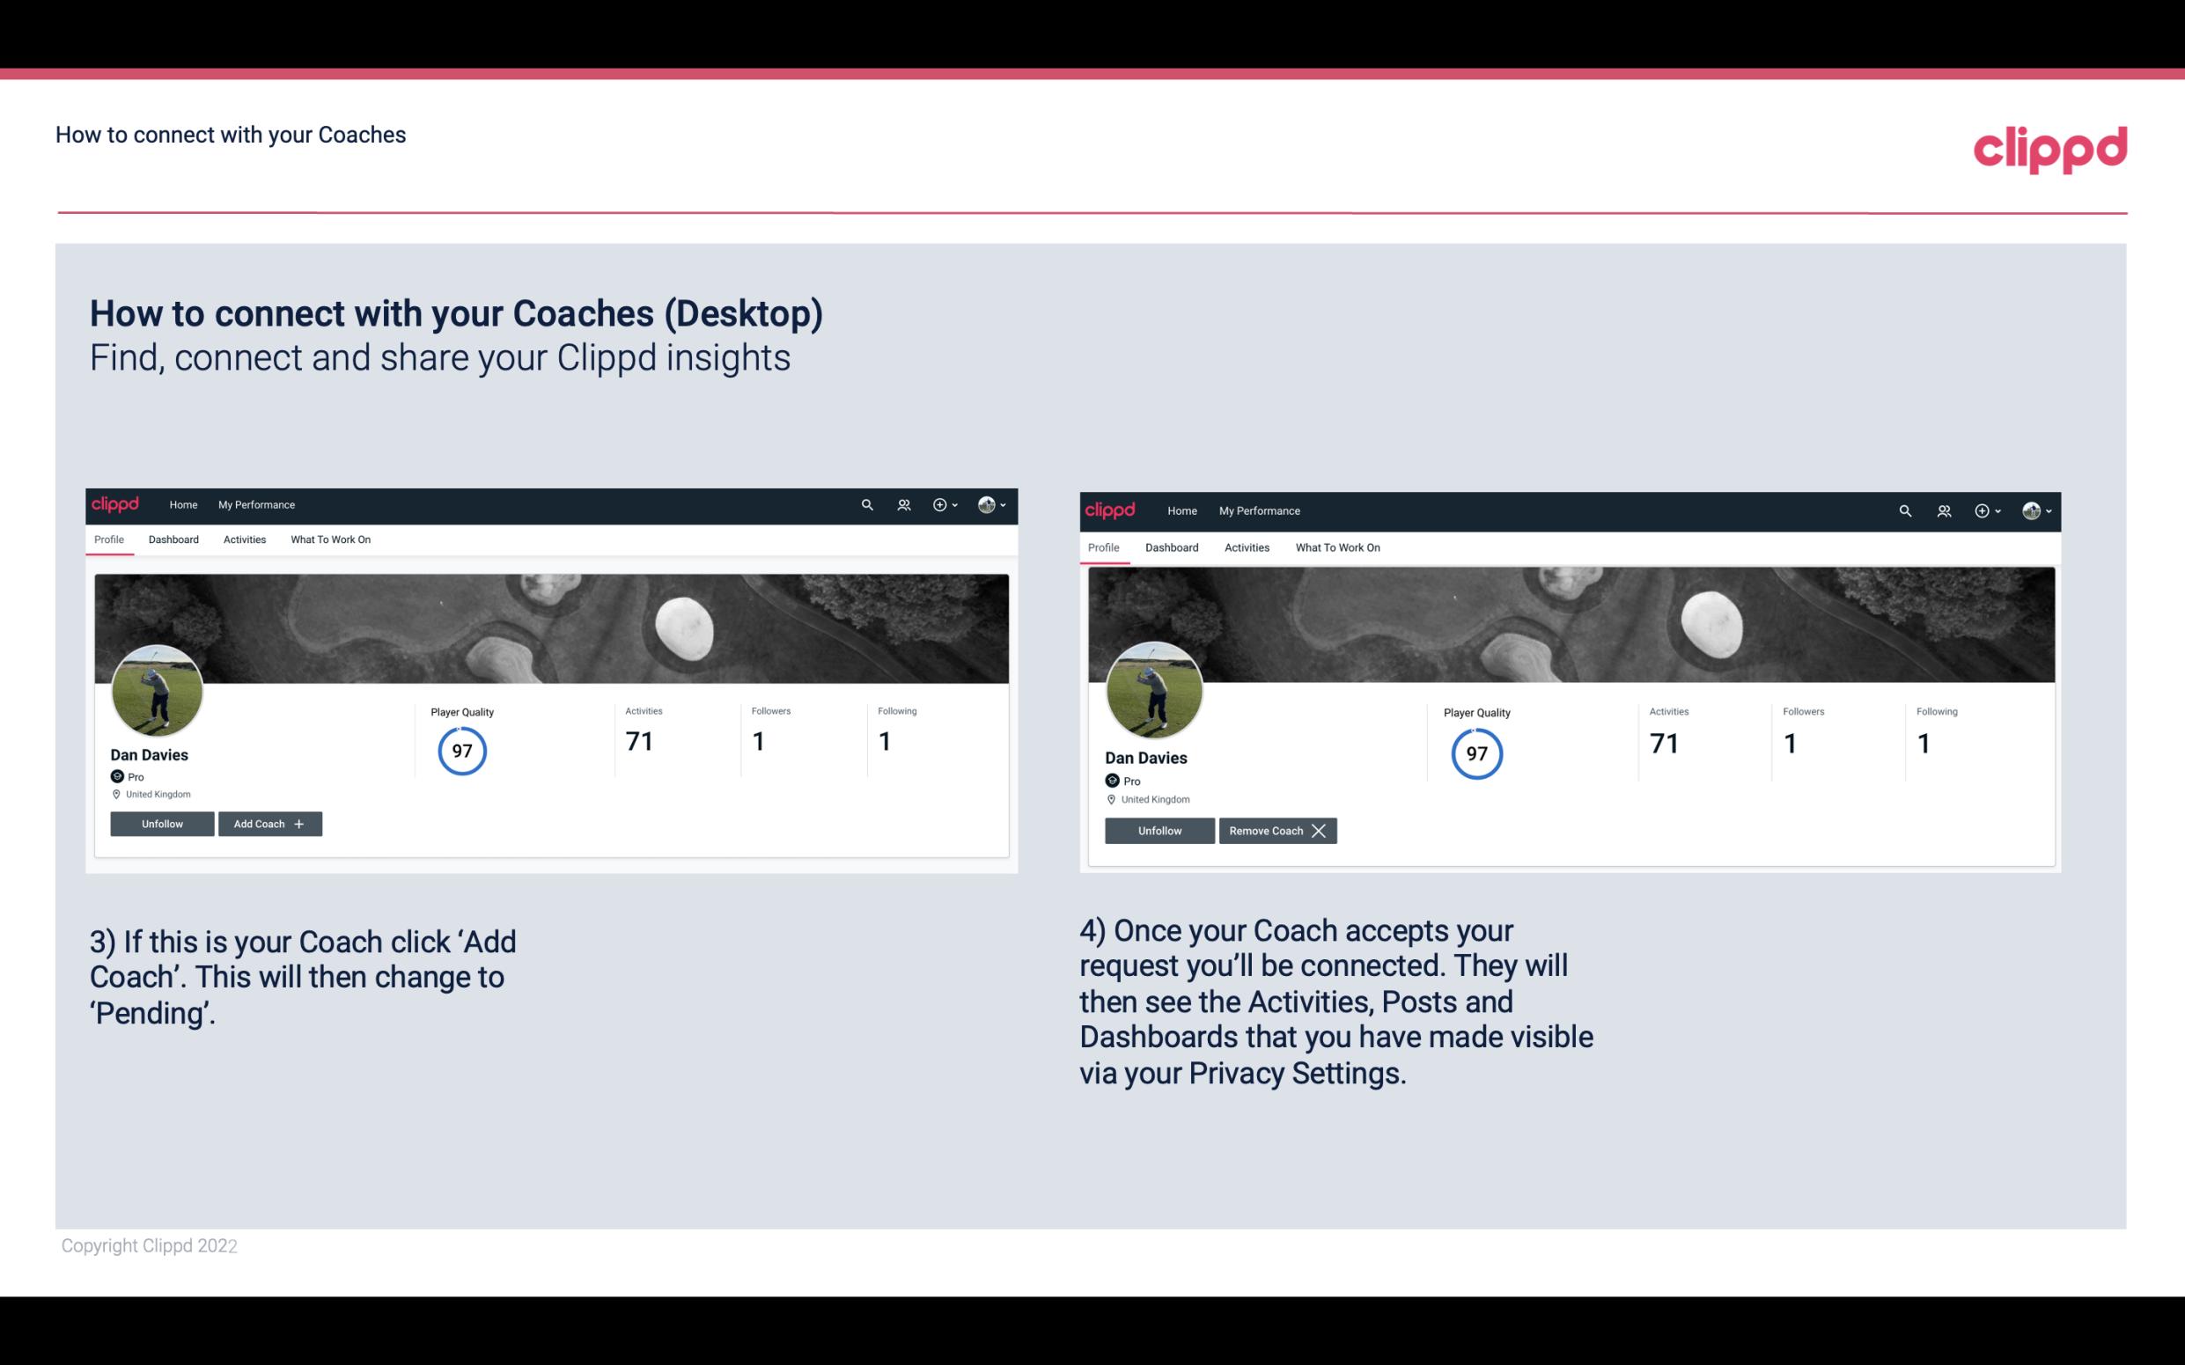Click 'Add Coach' button on left screenshot
The height and width of the screenshot is (1365, 2185).
(x=268, y=823)
